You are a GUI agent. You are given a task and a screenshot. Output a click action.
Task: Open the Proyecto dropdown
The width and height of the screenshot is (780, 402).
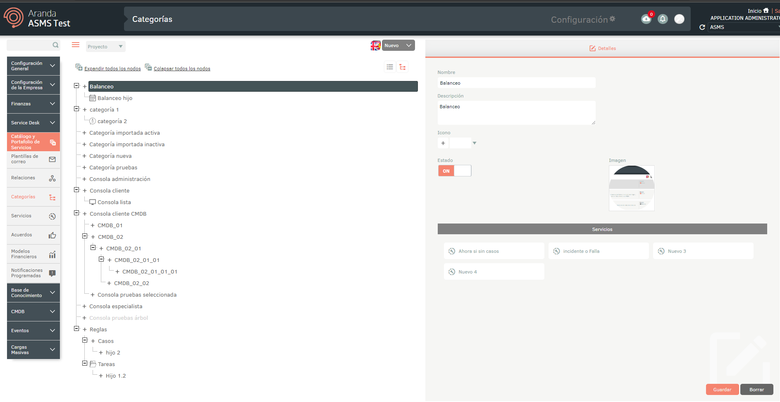[105, 47]
